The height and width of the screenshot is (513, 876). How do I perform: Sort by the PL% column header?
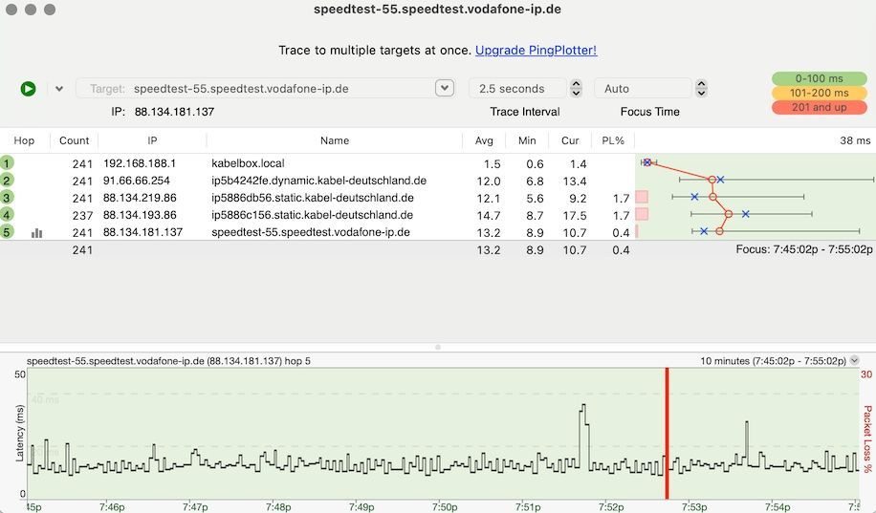[612, 140]
